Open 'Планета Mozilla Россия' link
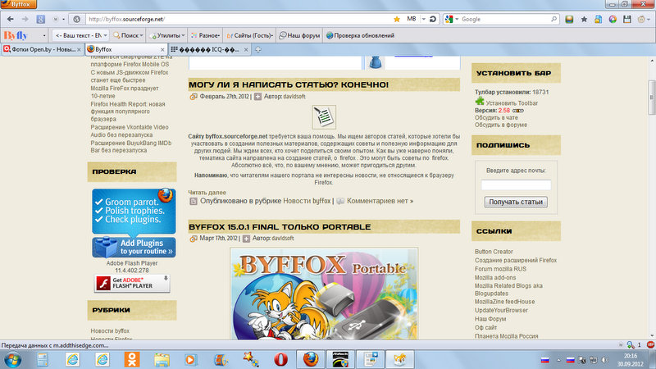656x369 pixels. (x=506, y=336)
